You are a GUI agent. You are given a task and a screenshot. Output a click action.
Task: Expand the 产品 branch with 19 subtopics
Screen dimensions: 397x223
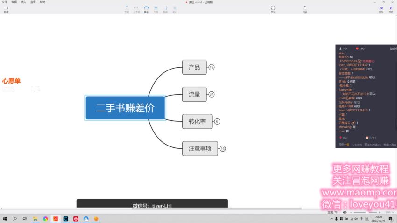[x=212, y=67]
